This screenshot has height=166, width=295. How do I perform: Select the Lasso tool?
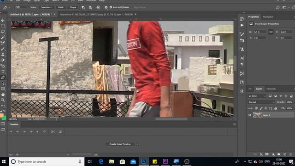pos(3,32)
